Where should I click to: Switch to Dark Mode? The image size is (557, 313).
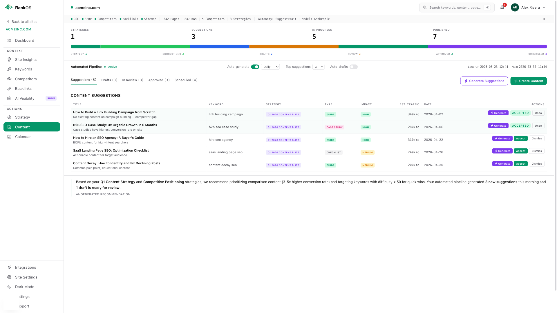click(24, 287)
